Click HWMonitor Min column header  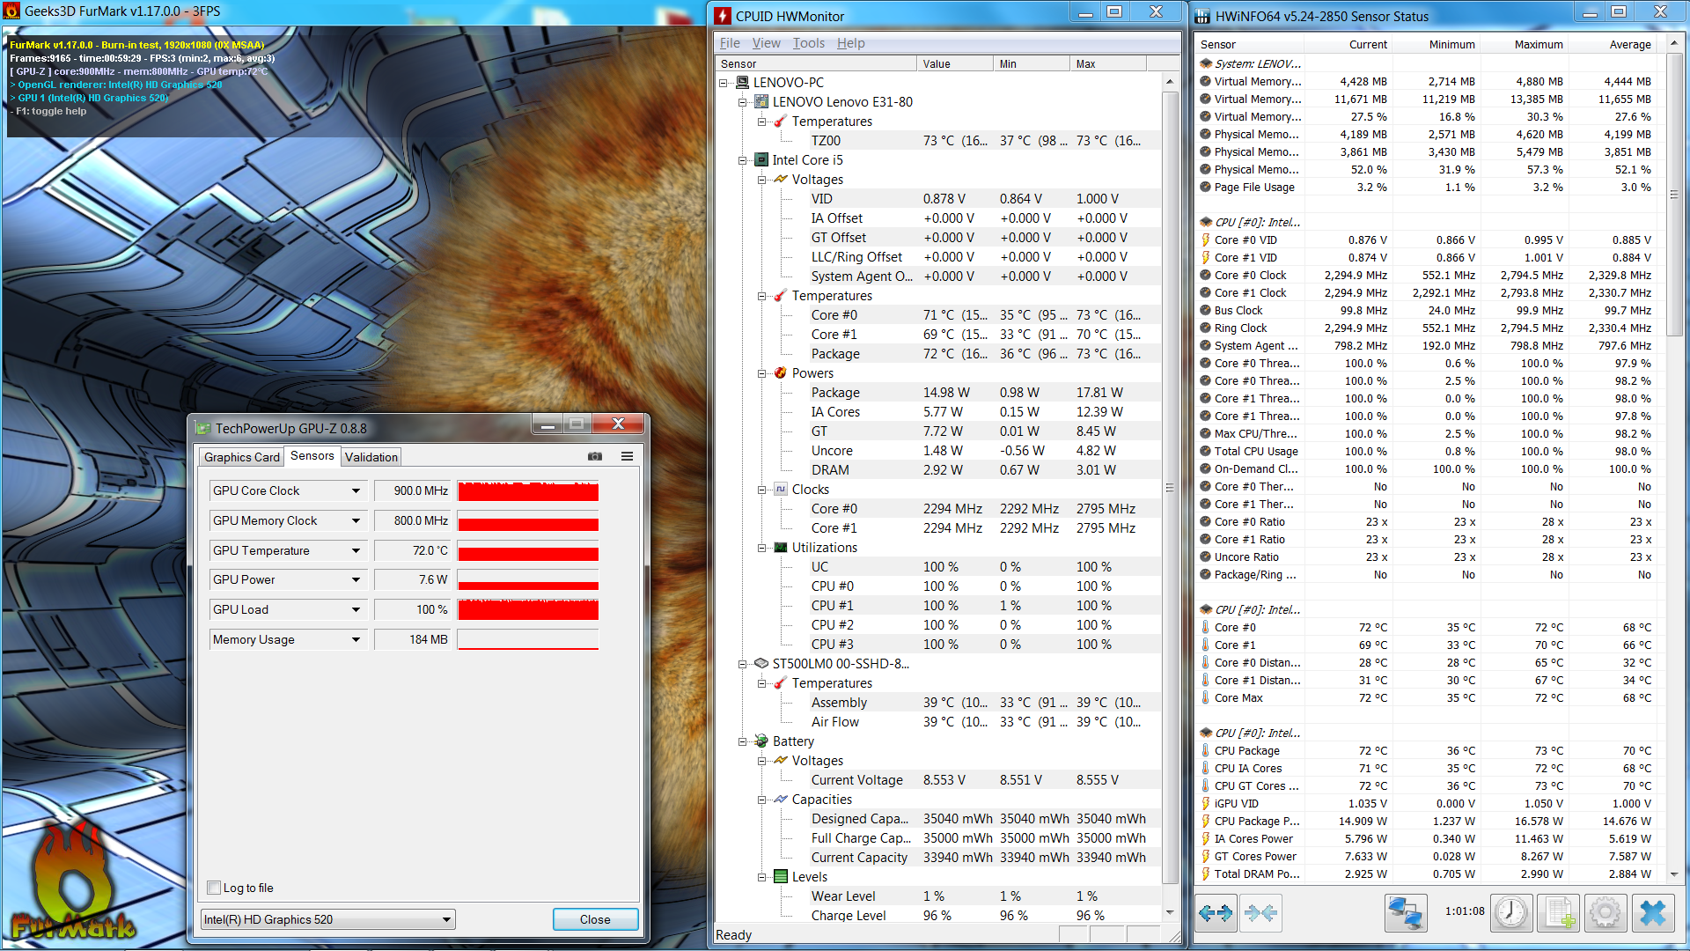pos(1031,64)
